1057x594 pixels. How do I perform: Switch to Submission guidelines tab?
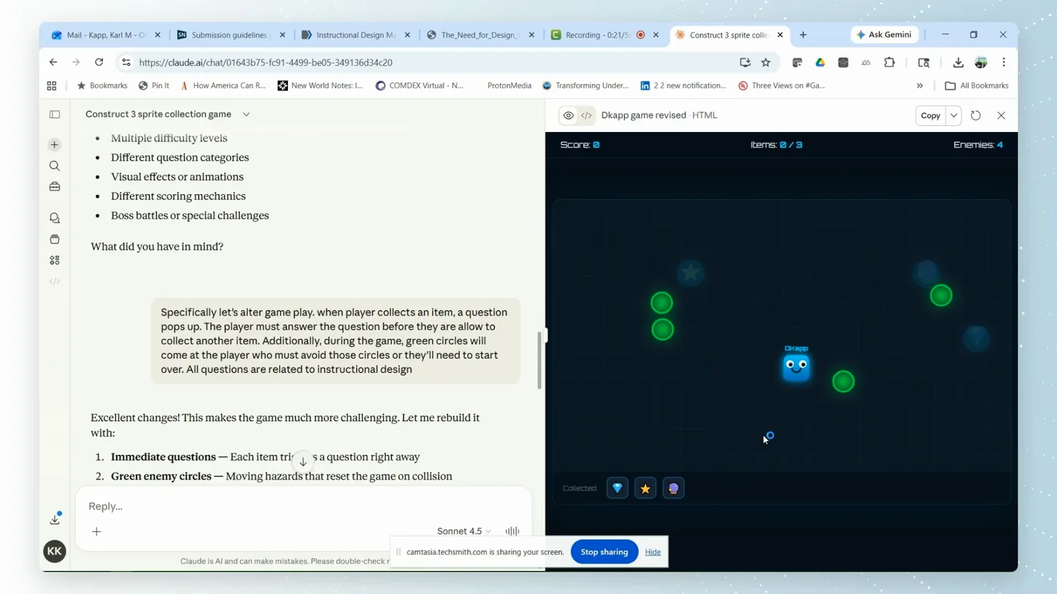[x=229, y=35]
